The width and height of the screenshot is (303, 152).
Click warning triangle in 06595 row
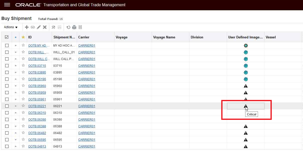pos(246,140)
